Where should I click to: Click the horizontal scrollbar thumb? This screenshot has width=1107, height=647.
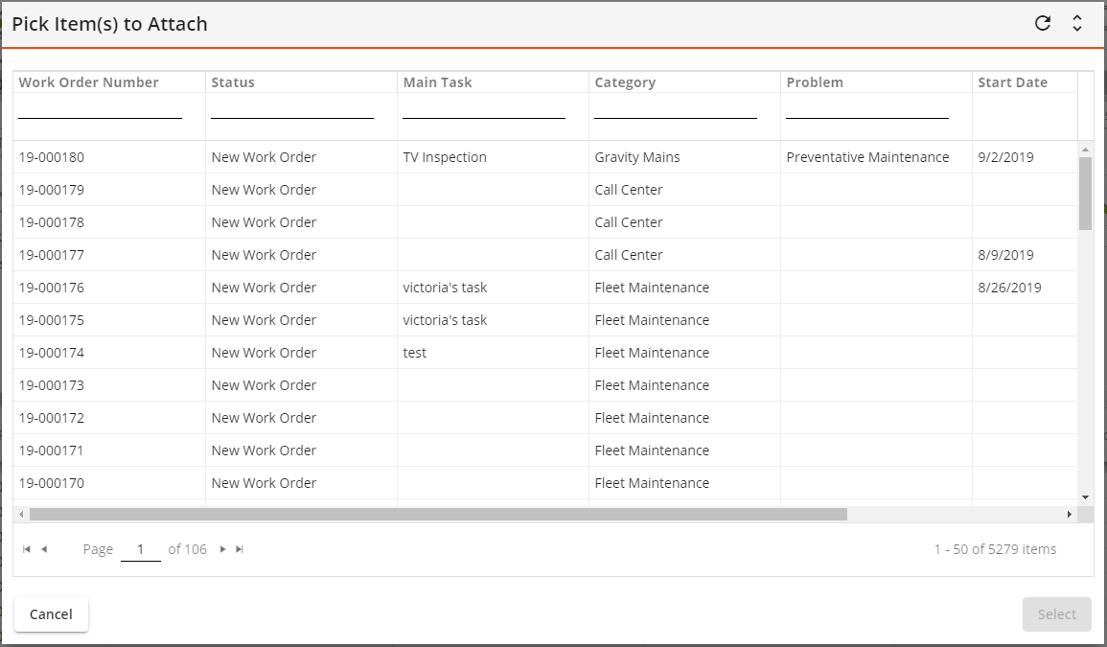click(438, 514)
